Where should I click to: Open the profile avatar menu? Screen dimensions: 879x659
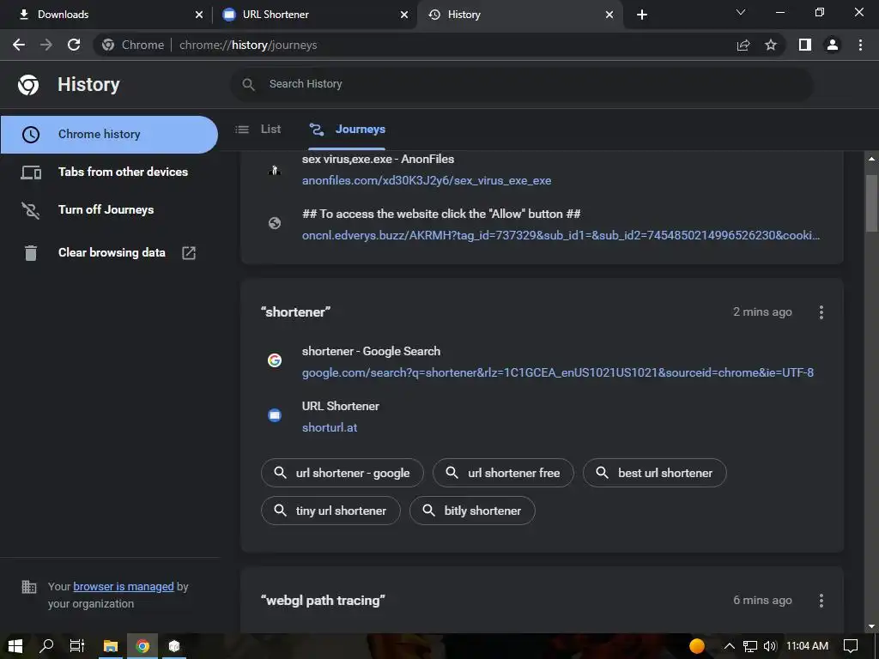coord(833,45)
